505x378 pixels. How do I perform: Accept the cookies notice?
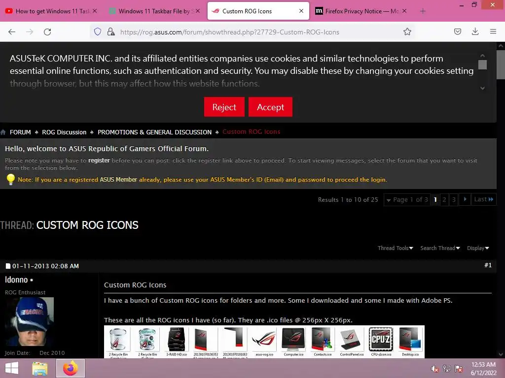click(x=271, y=107)
